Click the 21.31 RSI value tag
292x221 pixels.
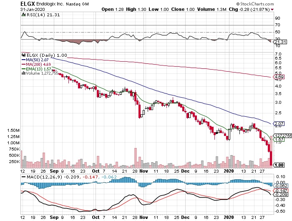click(278, 42)
